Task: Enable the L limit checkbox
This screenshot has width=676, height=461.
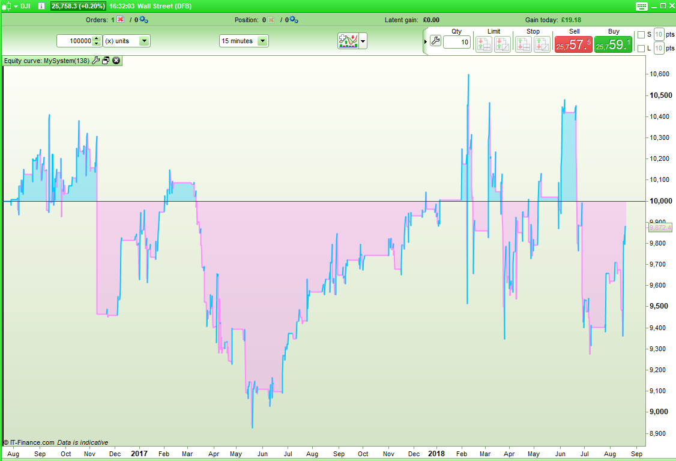Action: pos(641,48)
